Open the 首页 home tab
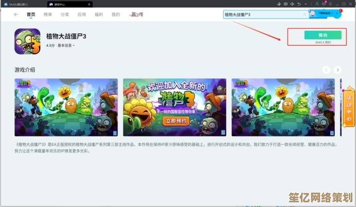 click(x=31, y=14)
